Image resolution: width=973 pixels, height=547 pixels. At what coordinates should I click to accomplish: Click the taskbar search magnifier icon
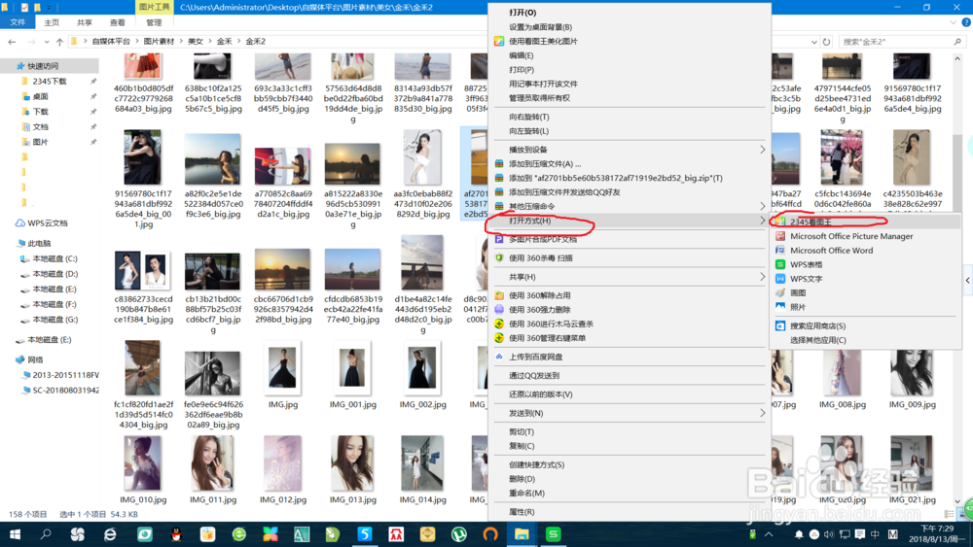pyautogui.click(x=46, y=534)
